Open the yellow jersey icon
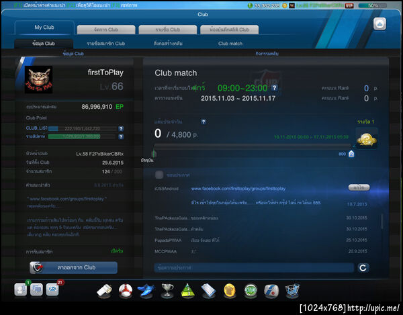Viewport: 403px width, 315px height. [x=230, y=291]
